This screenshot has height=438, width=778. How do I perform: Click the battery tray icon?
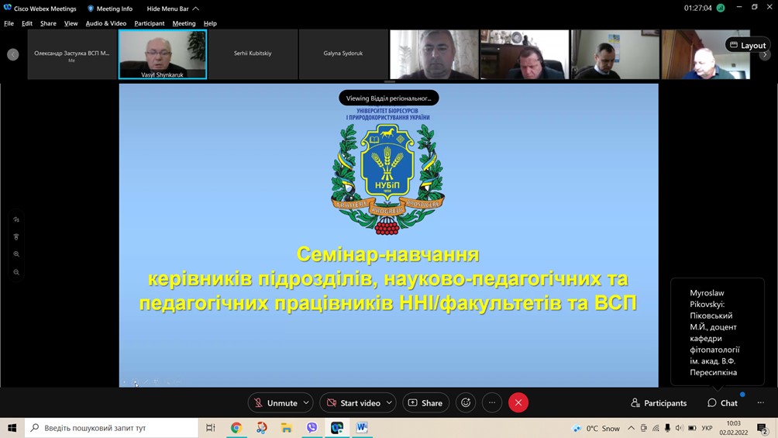(692, 428)
